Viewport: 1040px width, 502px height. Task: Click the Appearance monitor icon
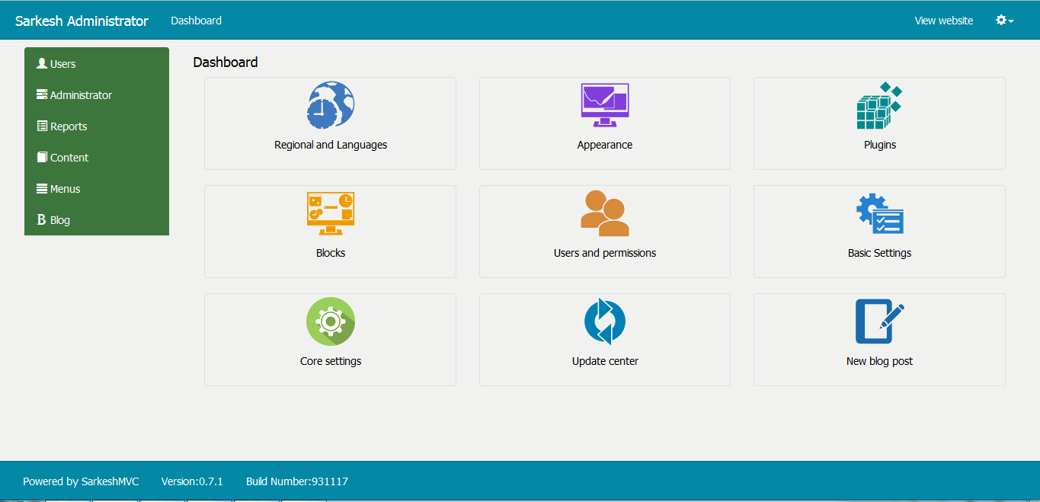[x=605, y=104]
